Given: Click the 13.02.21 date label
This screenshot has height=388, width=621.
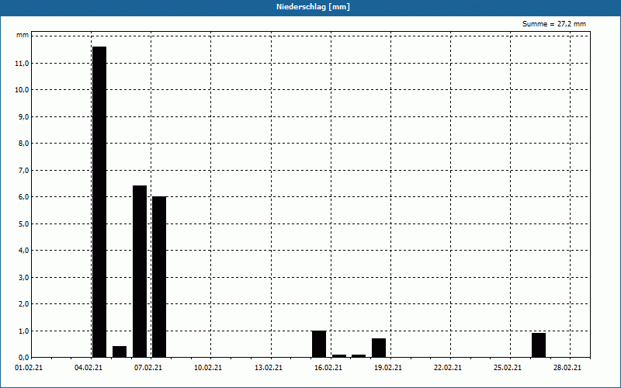Looking at the screenshot, I should point(269,368).
